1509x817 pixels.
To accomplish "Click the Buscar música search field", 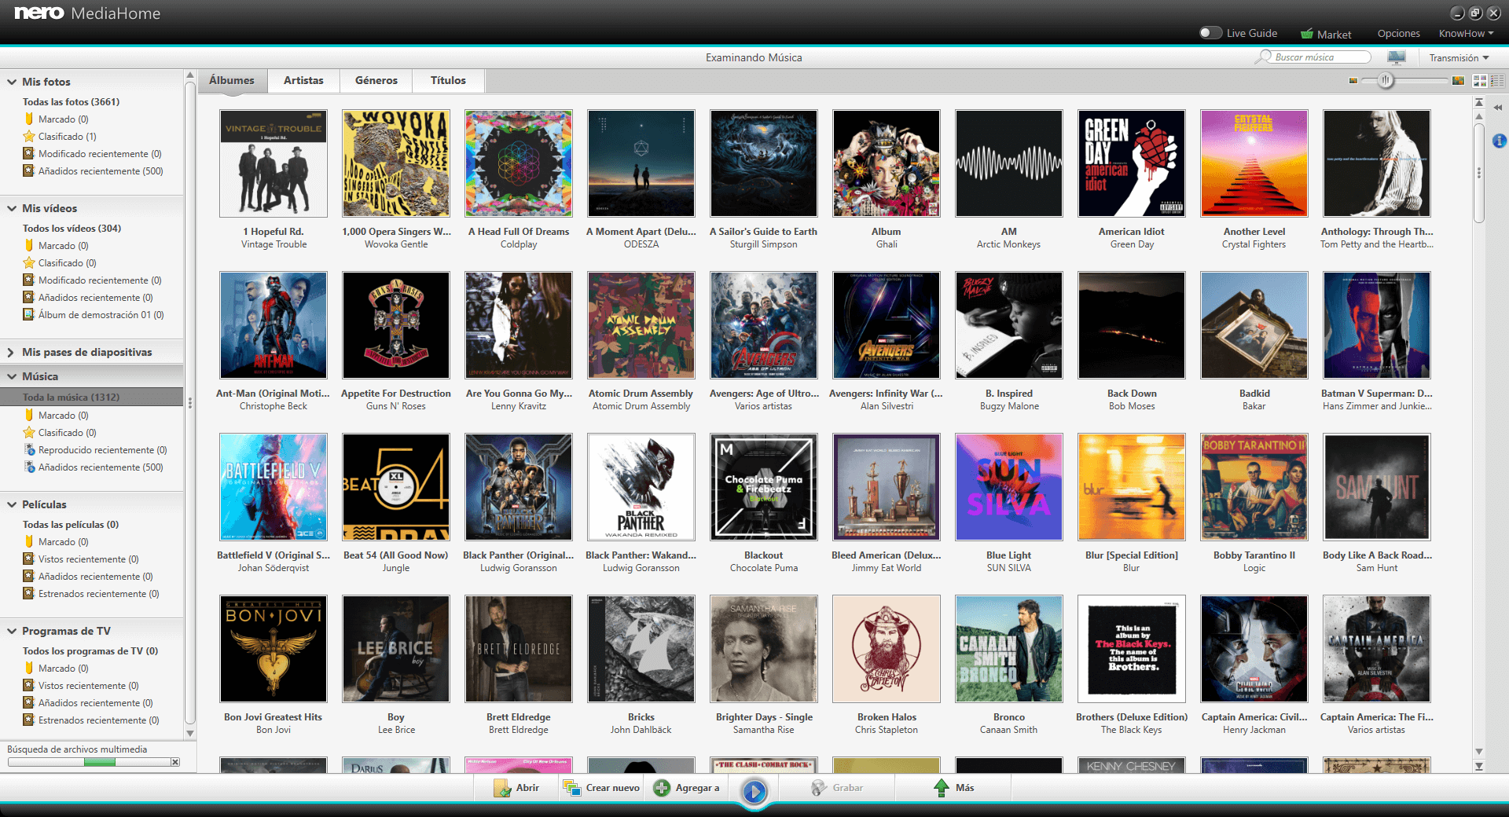I will pyautogui.click(x=1320, y=57).
